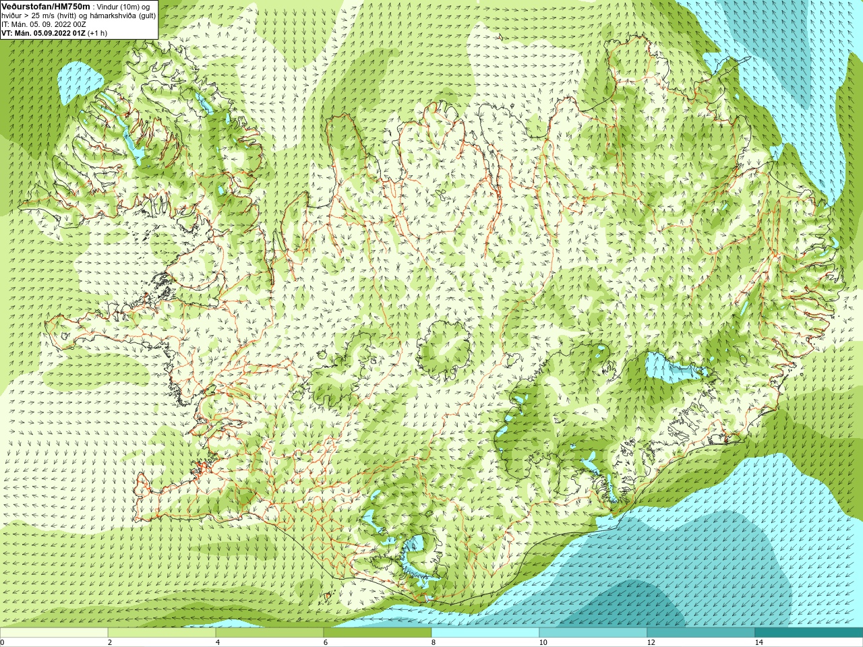This screenshot has width=863, height=647.
Task: Click the '8' scale label on color bar
Action: pos(434,642)
